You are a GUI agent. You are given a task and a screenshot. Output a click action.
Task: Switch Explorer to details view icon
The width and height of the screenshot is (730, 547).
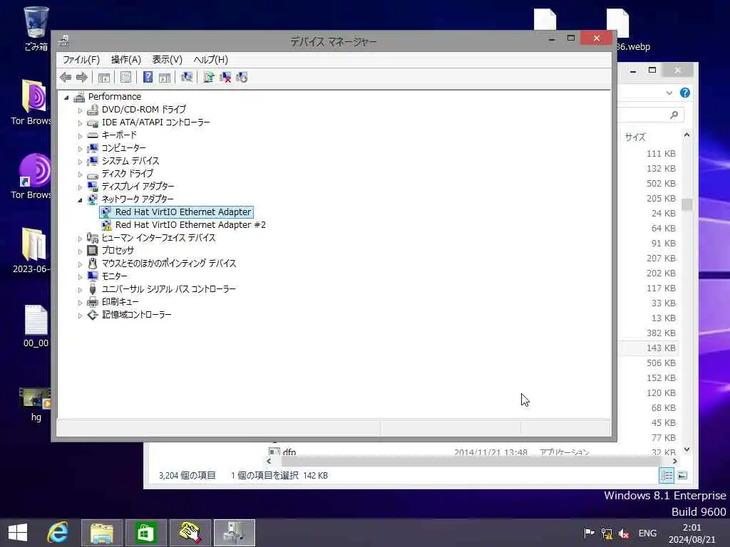coord(667,475)
